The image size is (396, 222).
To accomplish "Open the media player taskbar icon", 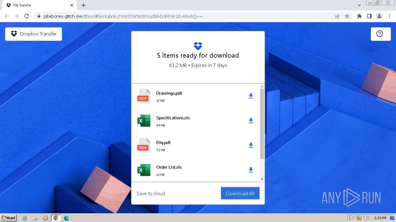I will 45,218.
